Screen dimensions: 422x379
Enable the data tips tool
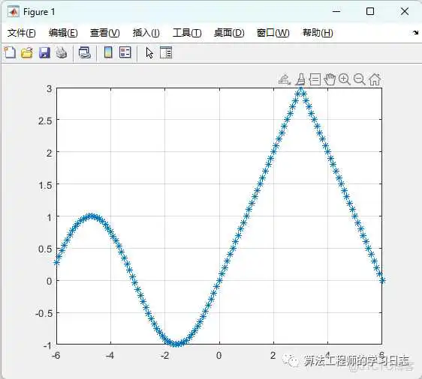[x=315, y=79]
